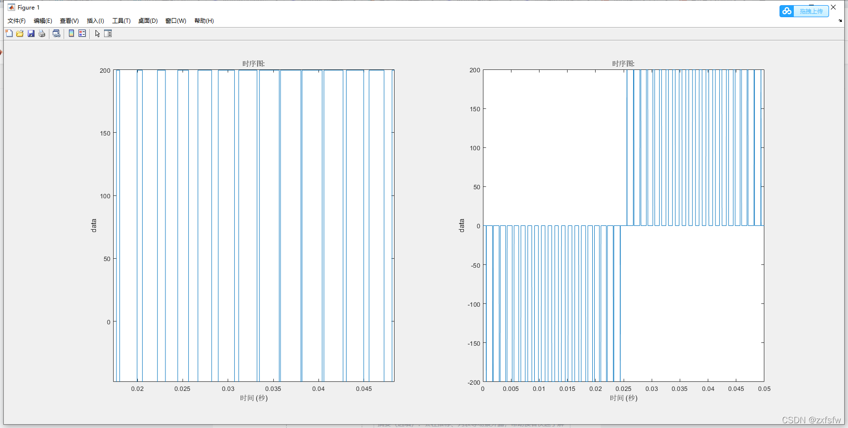848x428 pixels.
Task: Insert a colorbar from the toolbar
Action: 71,33
